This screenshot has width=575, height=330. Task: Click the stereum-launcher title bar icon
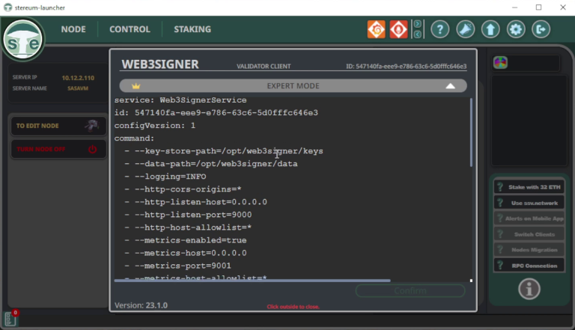click(x=7, y=7)
